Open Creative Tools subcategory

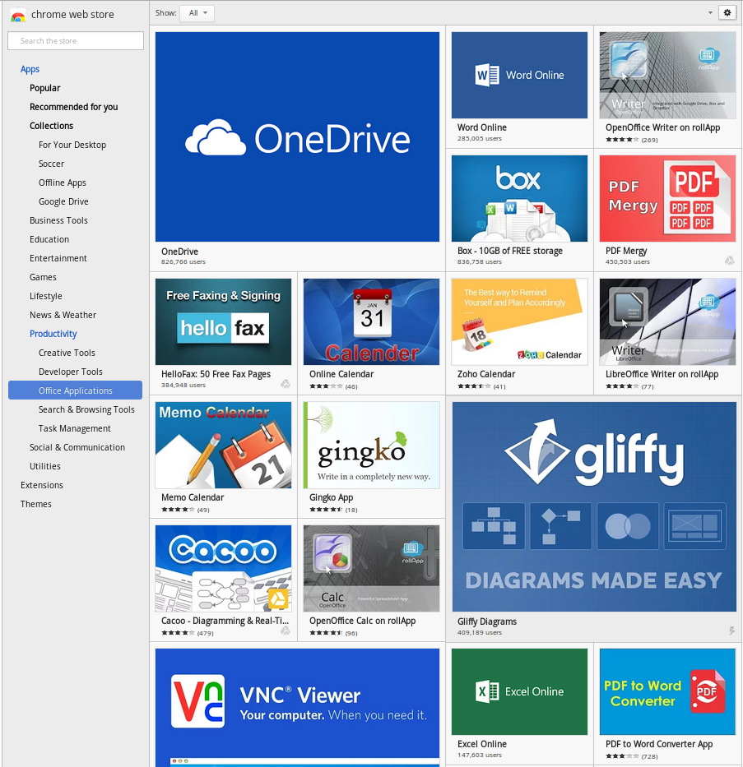67,353
